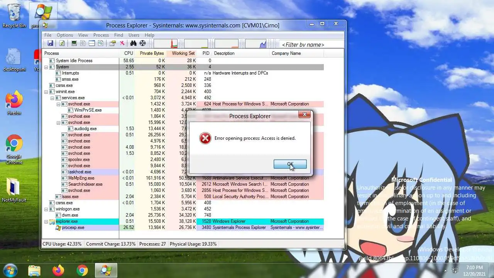Select the audiodg.exe process row
Screen dimensions: 494x278
[x=183, y=129]
